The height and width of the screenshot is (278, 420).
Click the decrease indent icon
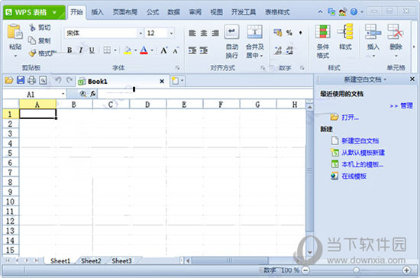(192, 50)
